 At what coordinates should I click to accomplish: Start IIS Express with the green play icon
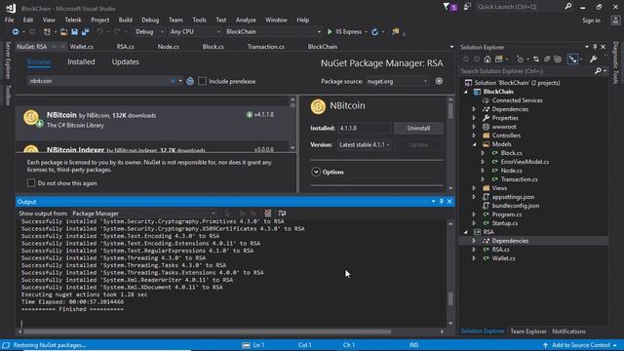(330, 32)
